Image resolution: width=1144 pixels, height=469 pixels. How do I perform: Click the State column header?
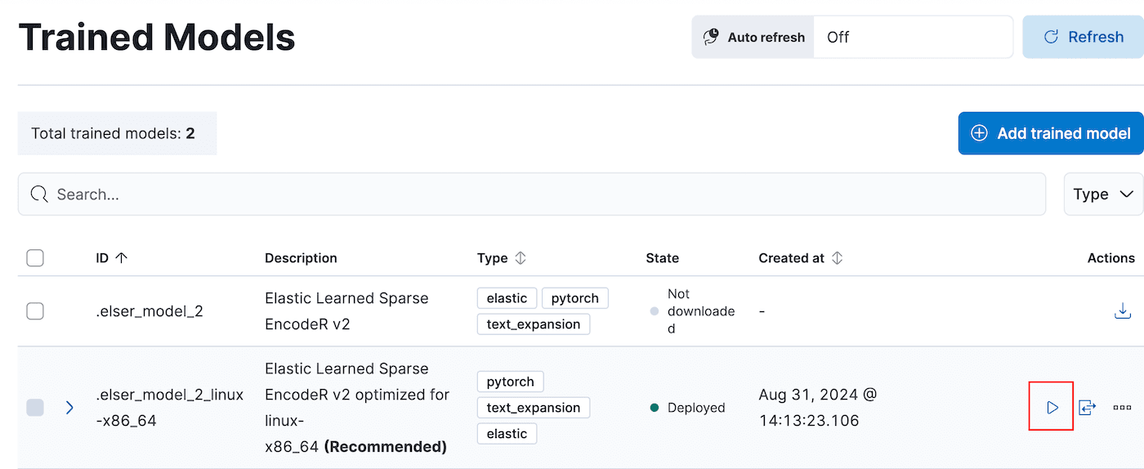[x=662, y=258]
